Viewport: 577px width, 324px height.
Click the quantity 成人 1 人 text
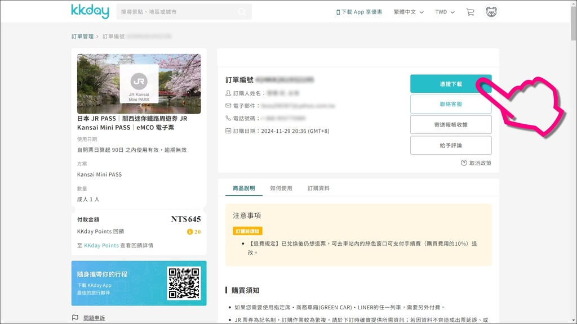coord(88,199)
